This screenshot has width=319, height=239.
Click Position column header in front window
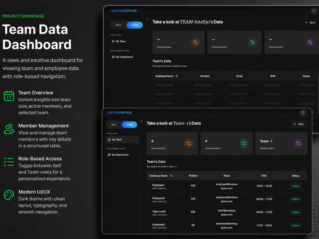(x=193, y=176)
